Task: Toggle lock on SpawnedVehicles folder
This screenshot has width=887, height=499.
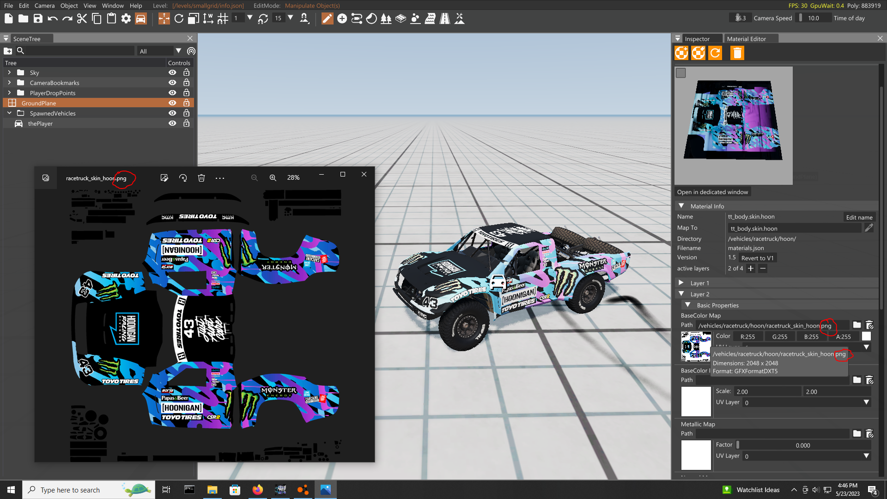Action: [186, 113]
